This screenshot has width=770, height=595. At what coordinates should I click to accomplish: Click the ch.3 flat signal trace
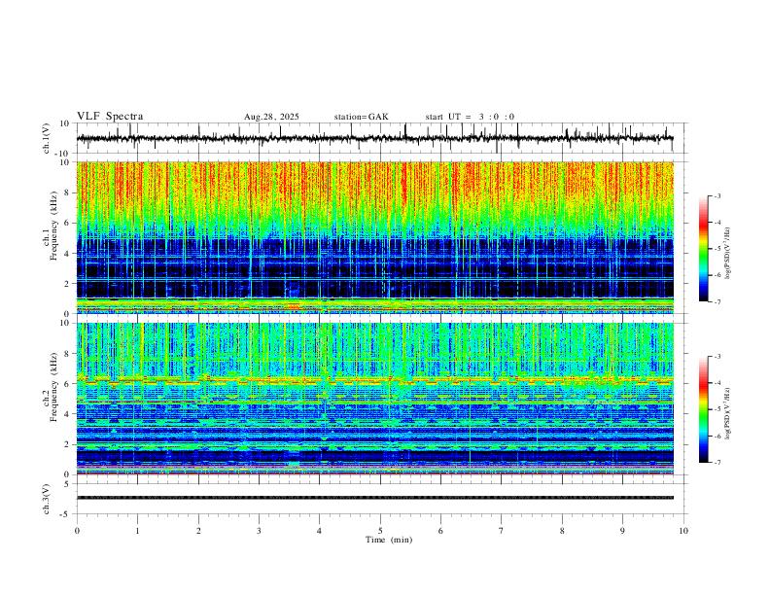[374, 498]
